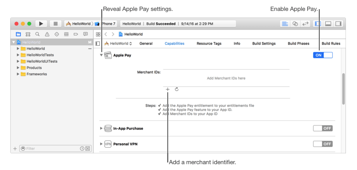
Task: Switch to the General tab
Action: pyautogui.click(x=146, y=44)
